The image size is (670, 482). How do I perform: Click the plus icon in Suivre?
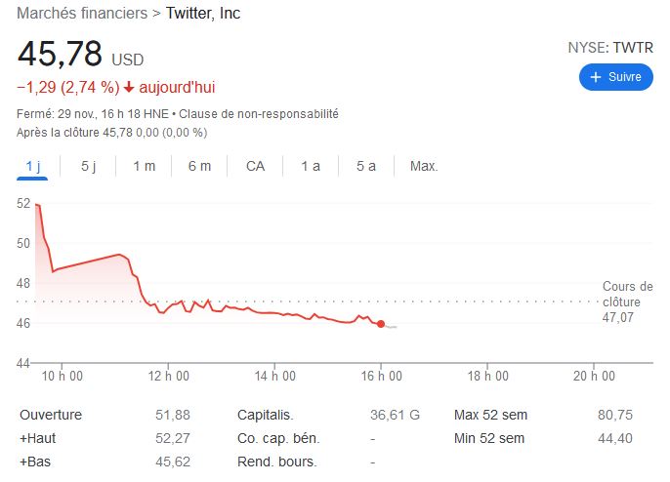tap(595, 76)
